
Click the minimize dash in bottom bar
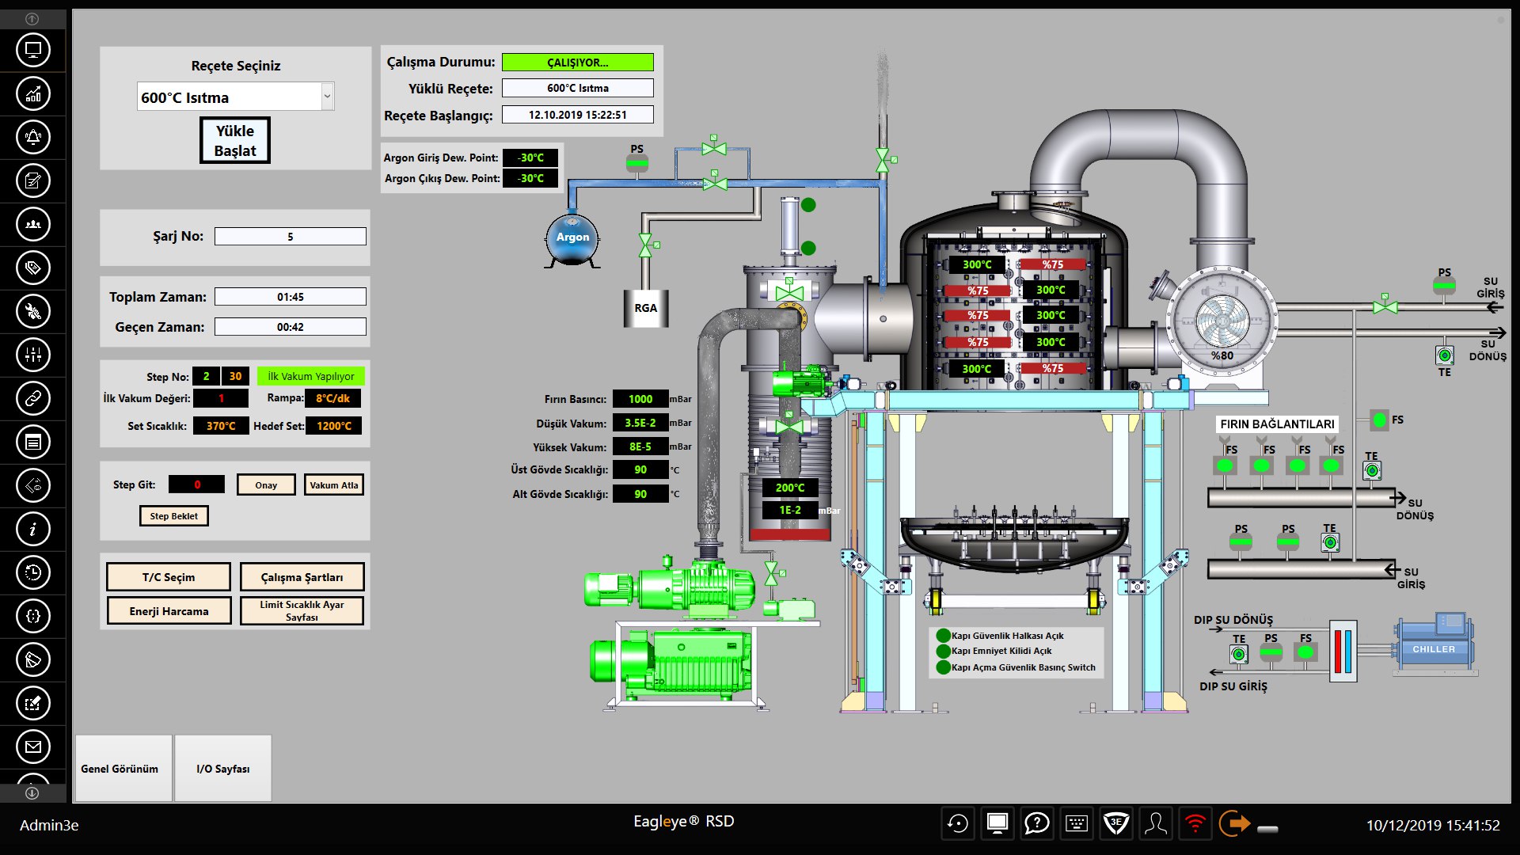(1268, 830)
